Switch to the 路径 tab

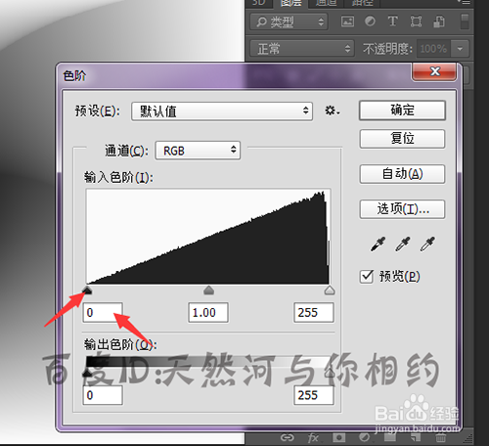click(x=362, y=3)
